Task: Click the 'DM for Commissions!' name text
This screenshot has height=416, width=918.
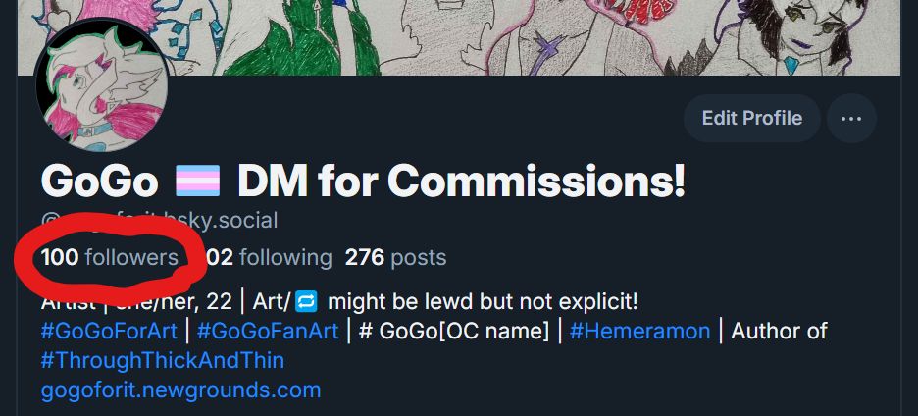Action: tap(461, 182)
